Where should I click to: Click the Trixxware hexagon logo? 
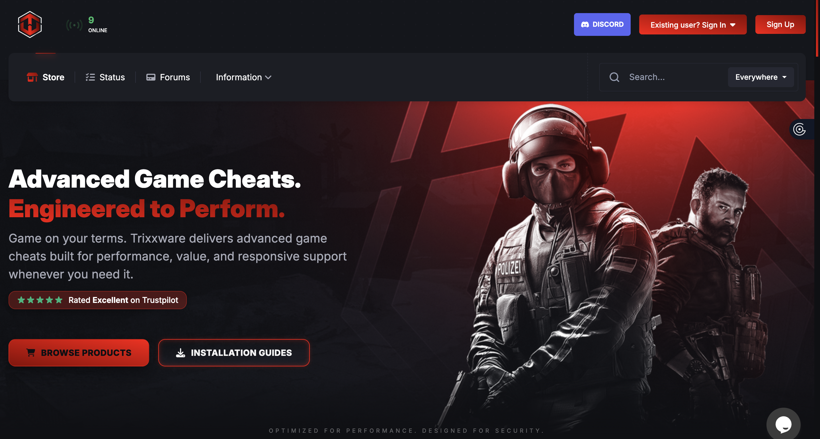[x=30, y=24]
